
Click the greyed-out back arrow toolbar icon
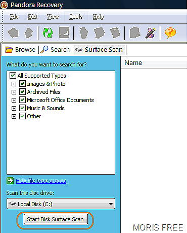click(x=13, y=32)
